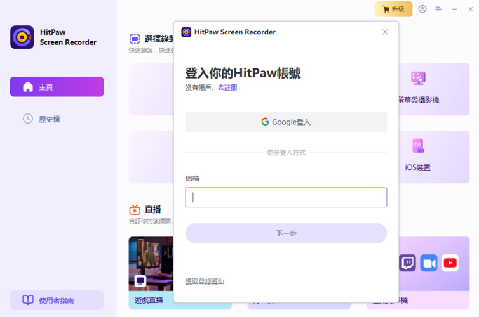Close the HitPaw main window
The width and height of the screenshot is (479, 317).
coord(471,9)
